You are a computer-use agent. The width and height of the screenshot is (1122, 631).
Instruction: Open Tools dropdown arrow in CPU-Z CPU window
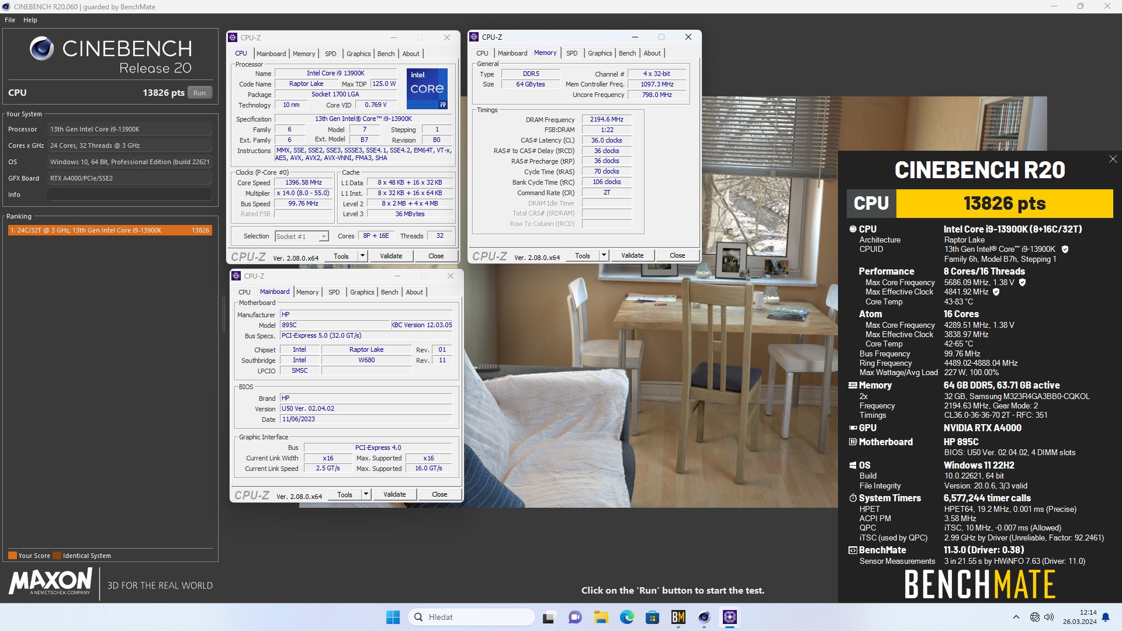pyautogui.click(x=362, y=256)
